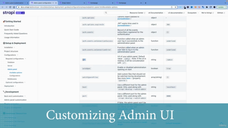Expand Deployment section in sidebar

[10, 86]
